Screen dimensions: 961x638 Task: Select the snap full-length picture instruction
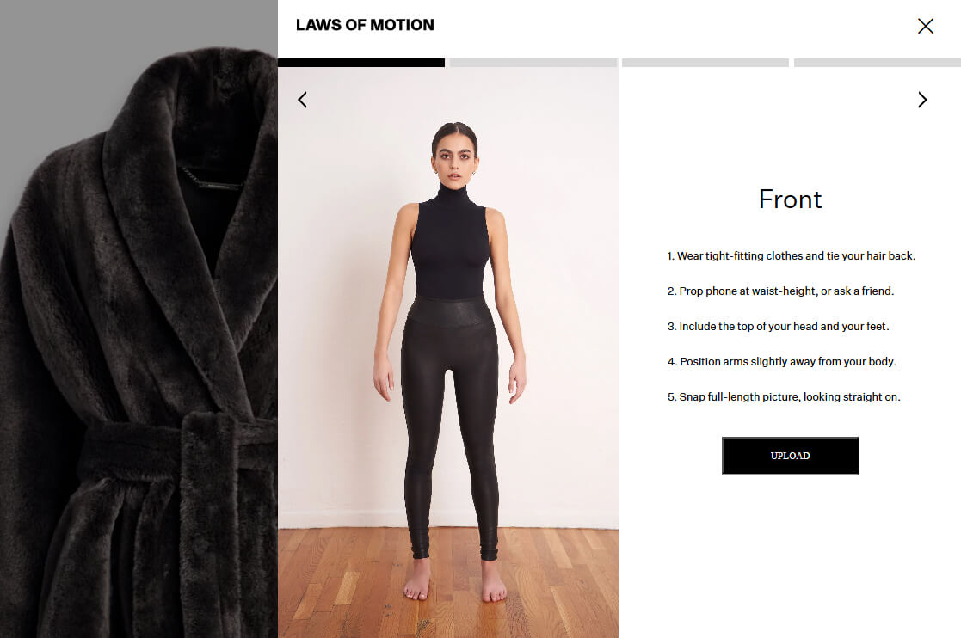point(783,396)
